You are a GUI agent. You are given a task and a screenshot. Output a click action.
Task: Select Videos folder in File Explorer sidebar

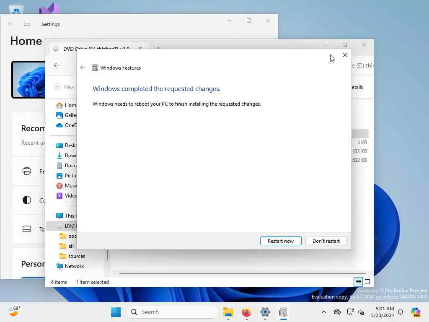66,196
